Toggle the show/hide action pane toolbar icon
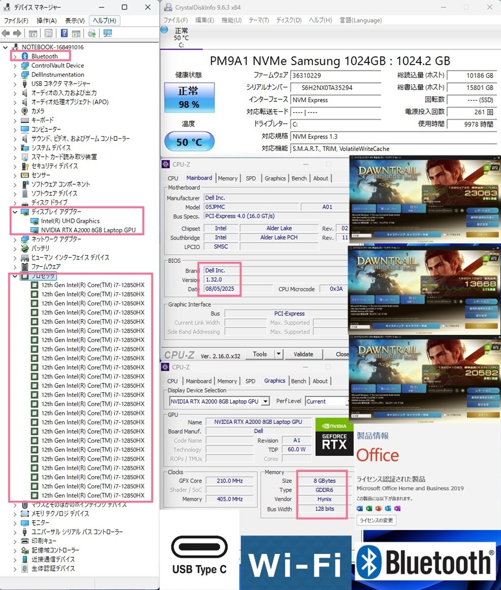This screenshot has height=590, width=501. pos(76,33)
